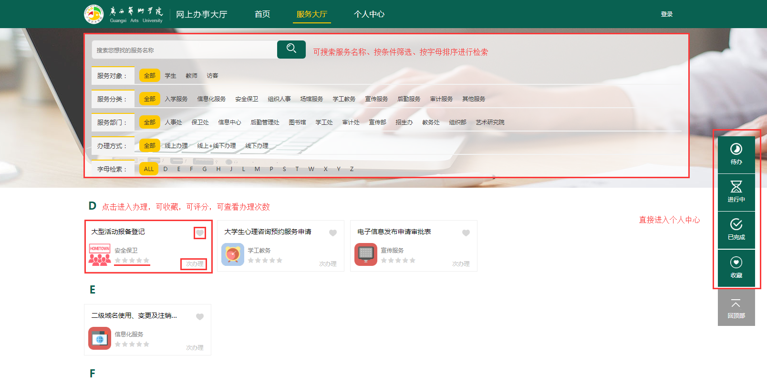The width and height of the screenshot is (767, 385).
Task: Go to the 首页 tab
Action: pyautogui.click(x=262, y=14)
